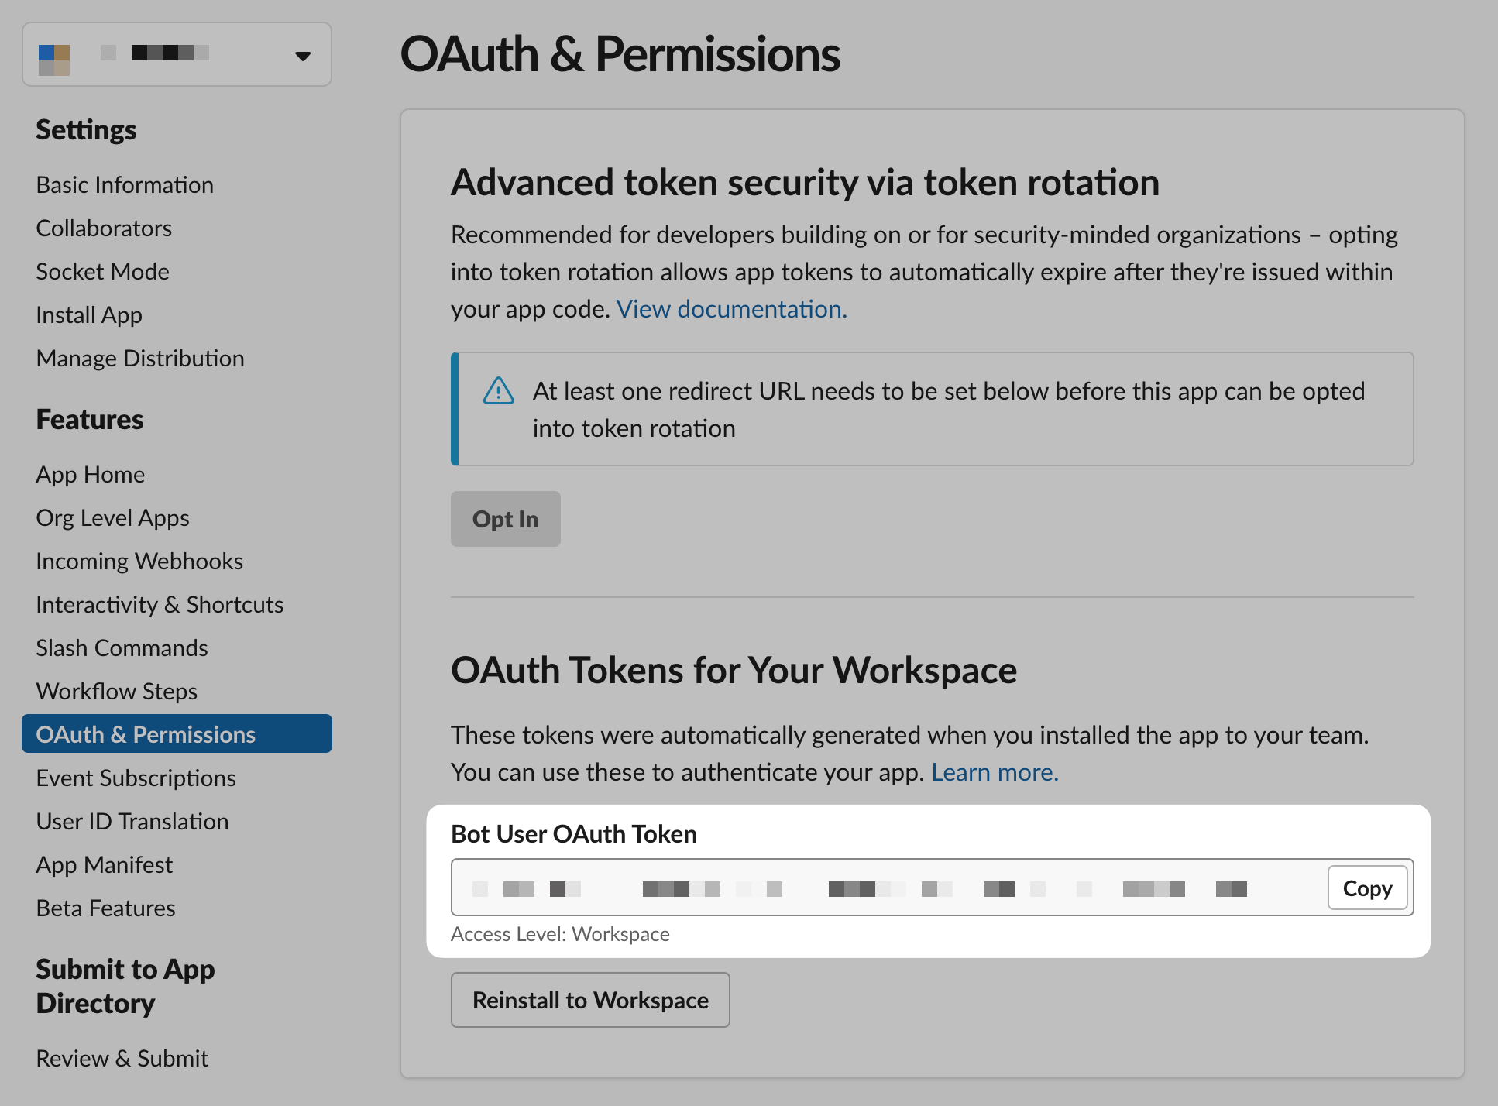This screenshot has height=1106, width=1498.
Task: Open Manage Distribution page
Action: pos(140,359)
